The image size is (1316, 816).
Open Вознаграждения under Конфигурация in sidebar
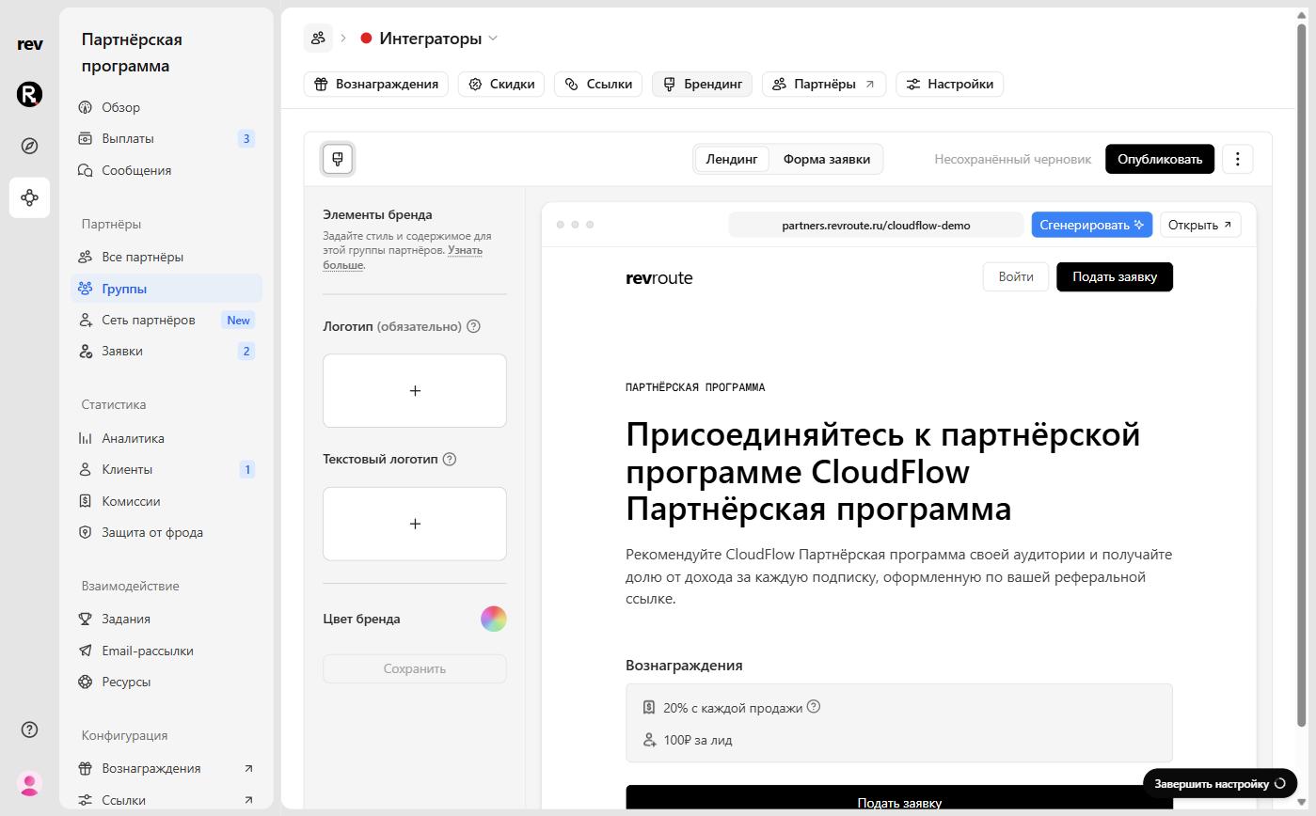coord(166,768)
